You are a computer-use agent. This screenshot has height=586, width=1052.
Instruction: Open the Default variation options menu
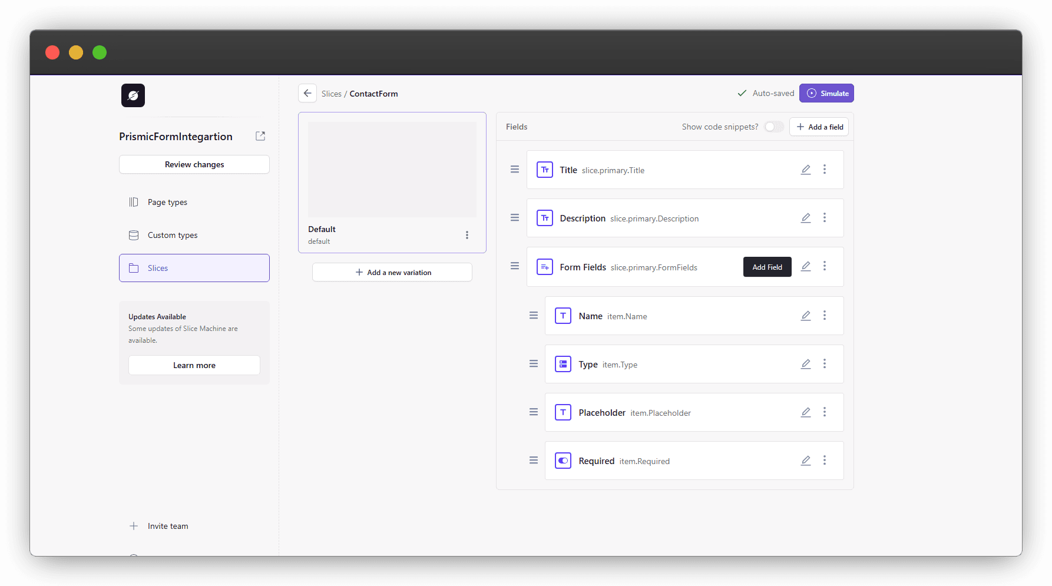tap(467, 235)
